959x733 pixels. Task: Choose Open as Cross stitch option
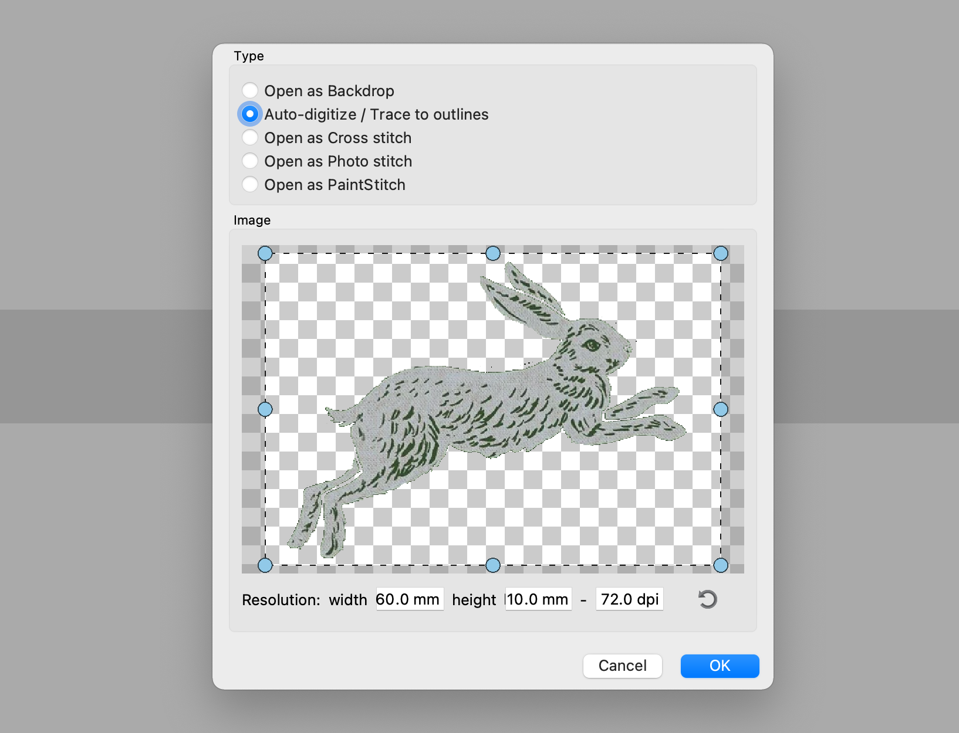[250, 137]
